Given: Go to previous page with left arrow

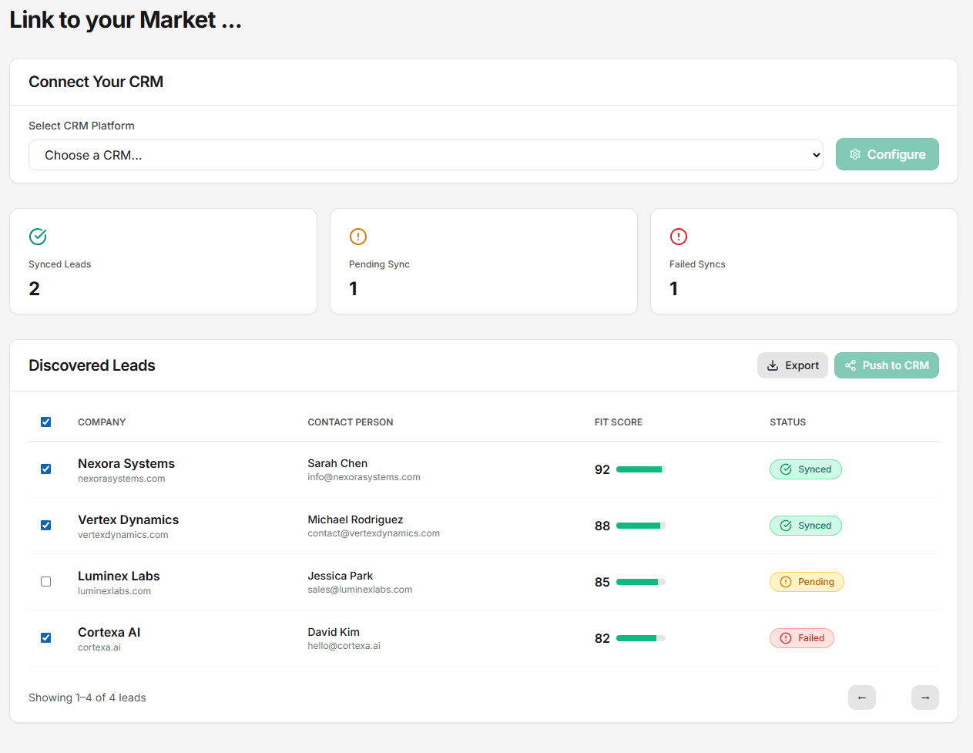Looking at the screenshot, I should pyautogui.click(x=862, y=698).
